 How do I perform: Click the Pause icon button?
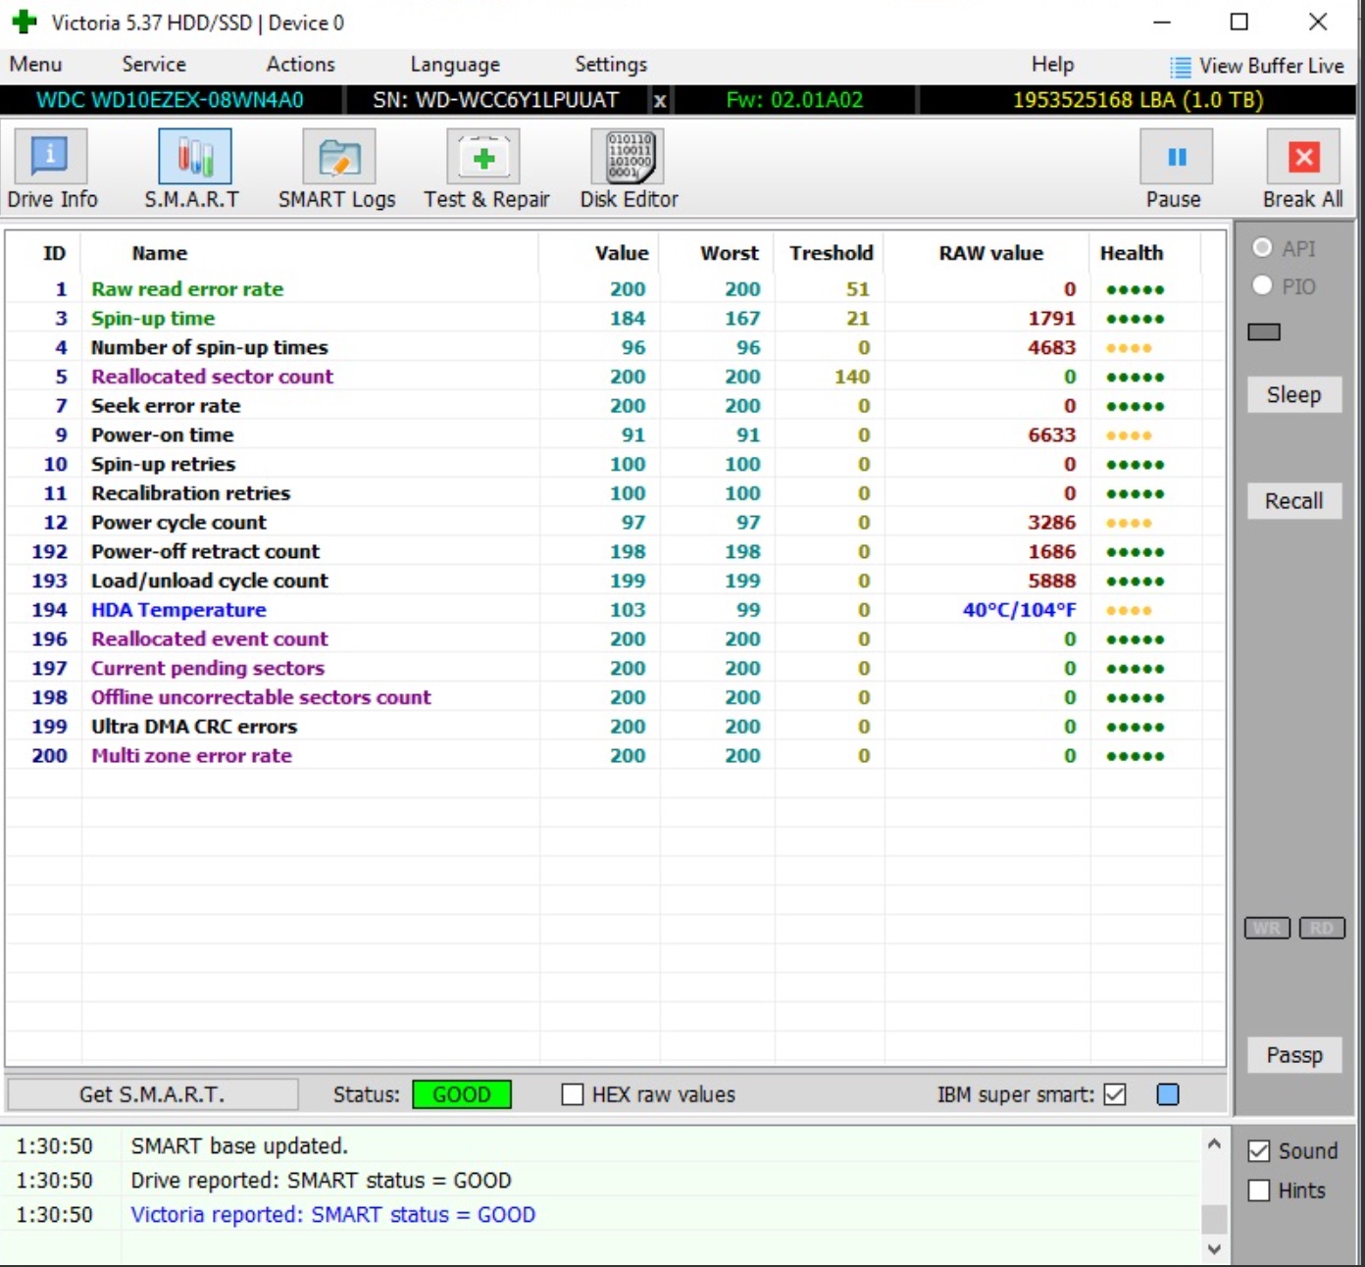click(1176, 157)
